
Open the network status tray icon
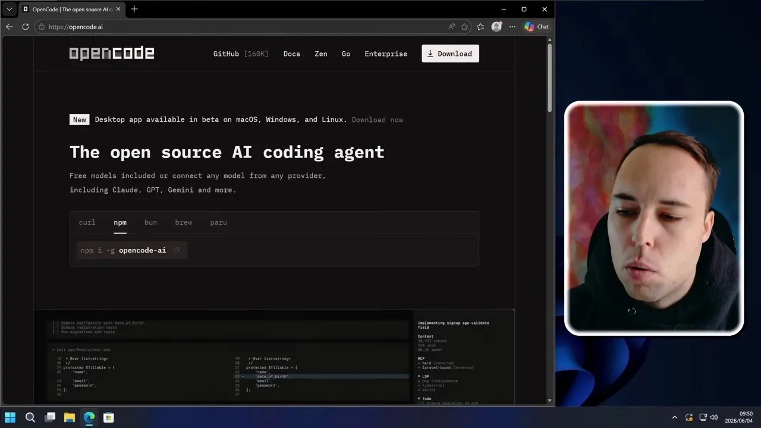tap(703, 417)
